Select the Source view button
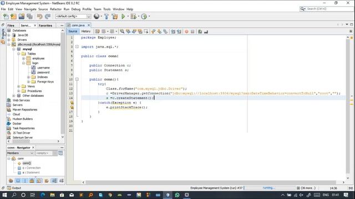 tap(73, 32)
